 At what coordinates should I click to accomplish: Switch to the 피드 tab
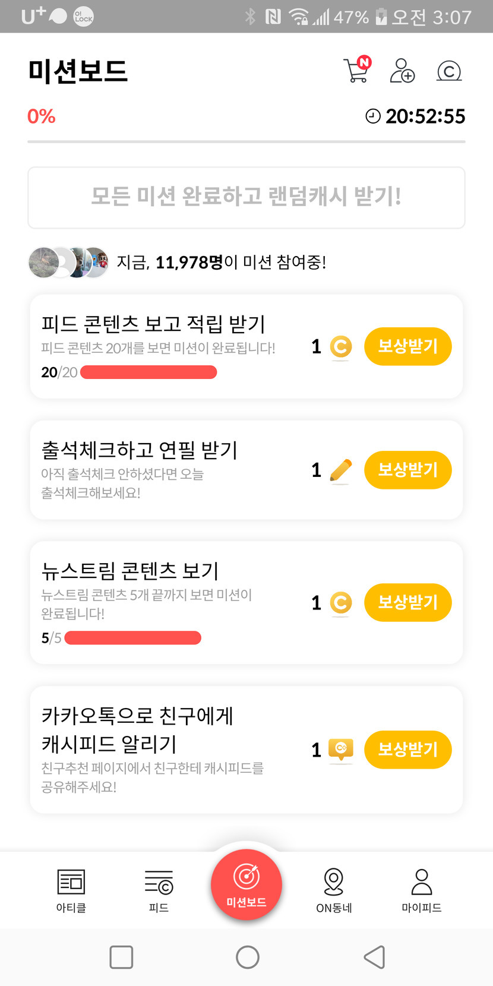point(159,889)
